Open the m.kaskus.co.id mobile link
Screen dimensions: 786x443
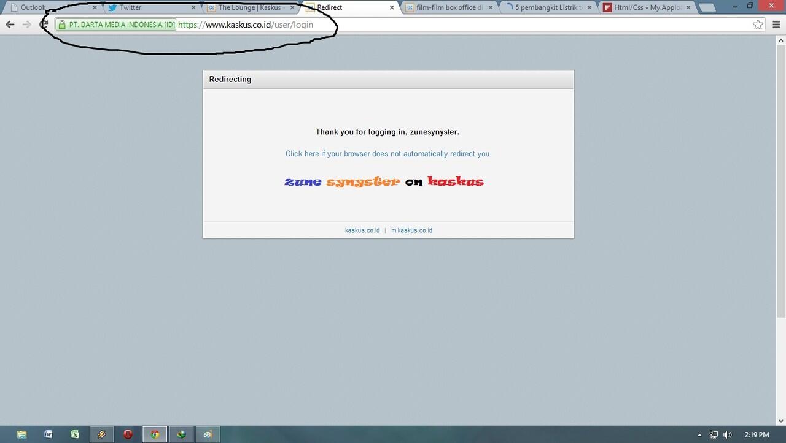click(411, 230)
